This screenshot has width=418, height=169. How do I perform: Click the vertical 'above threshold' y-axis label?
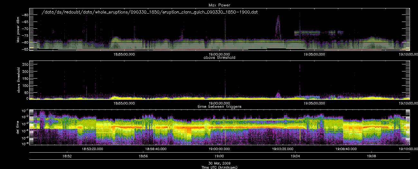pos(18,80)
